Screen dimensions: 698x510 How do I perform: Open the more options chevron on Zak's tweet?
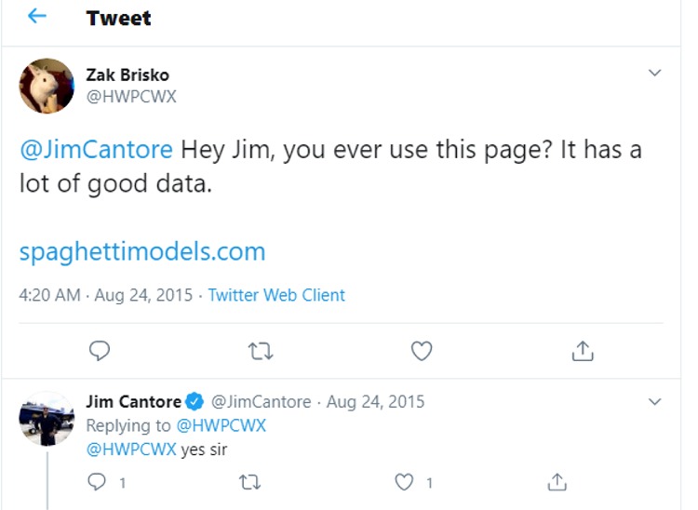[x=654, y=73]
